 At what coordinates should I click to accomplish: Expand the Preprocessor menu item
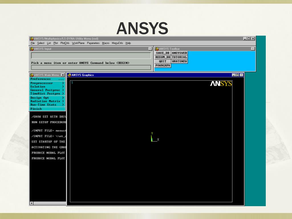47,83
